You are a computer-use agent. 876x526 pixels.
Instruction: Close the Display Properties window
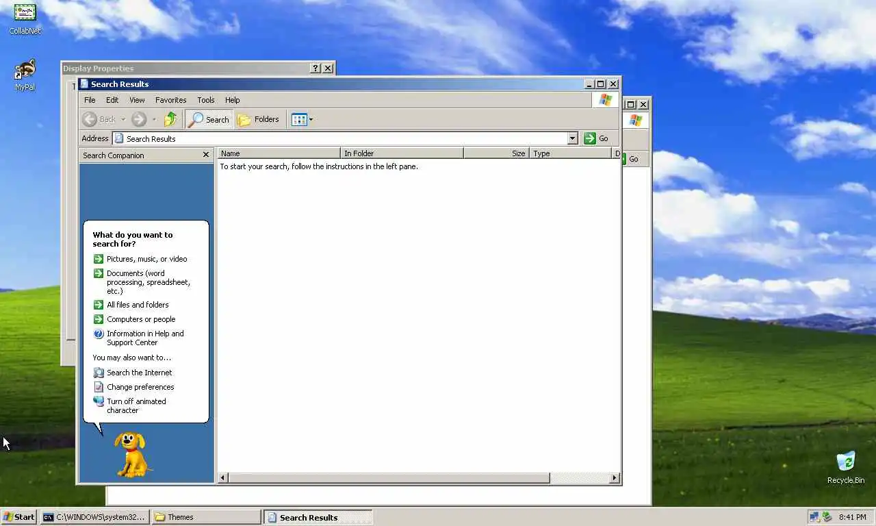click(x=328, y=68)
